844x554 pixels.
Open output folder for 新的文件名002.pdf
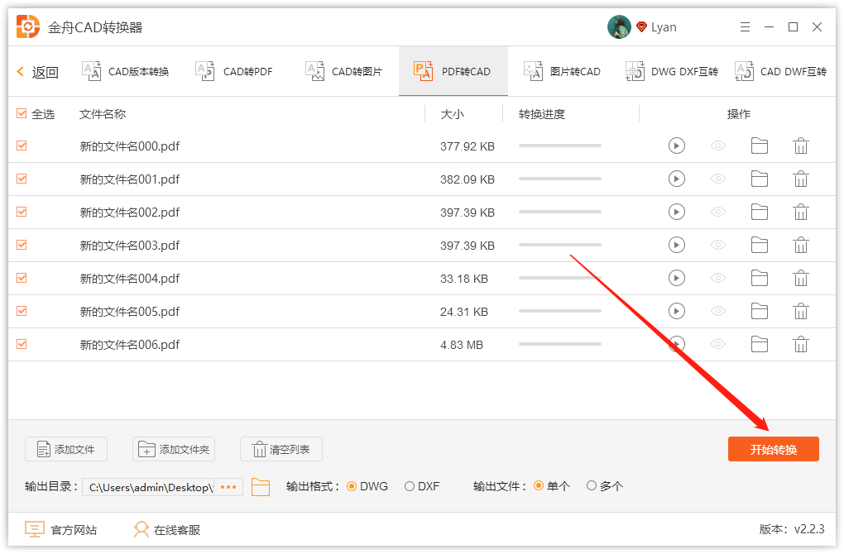tap(760, 212)
